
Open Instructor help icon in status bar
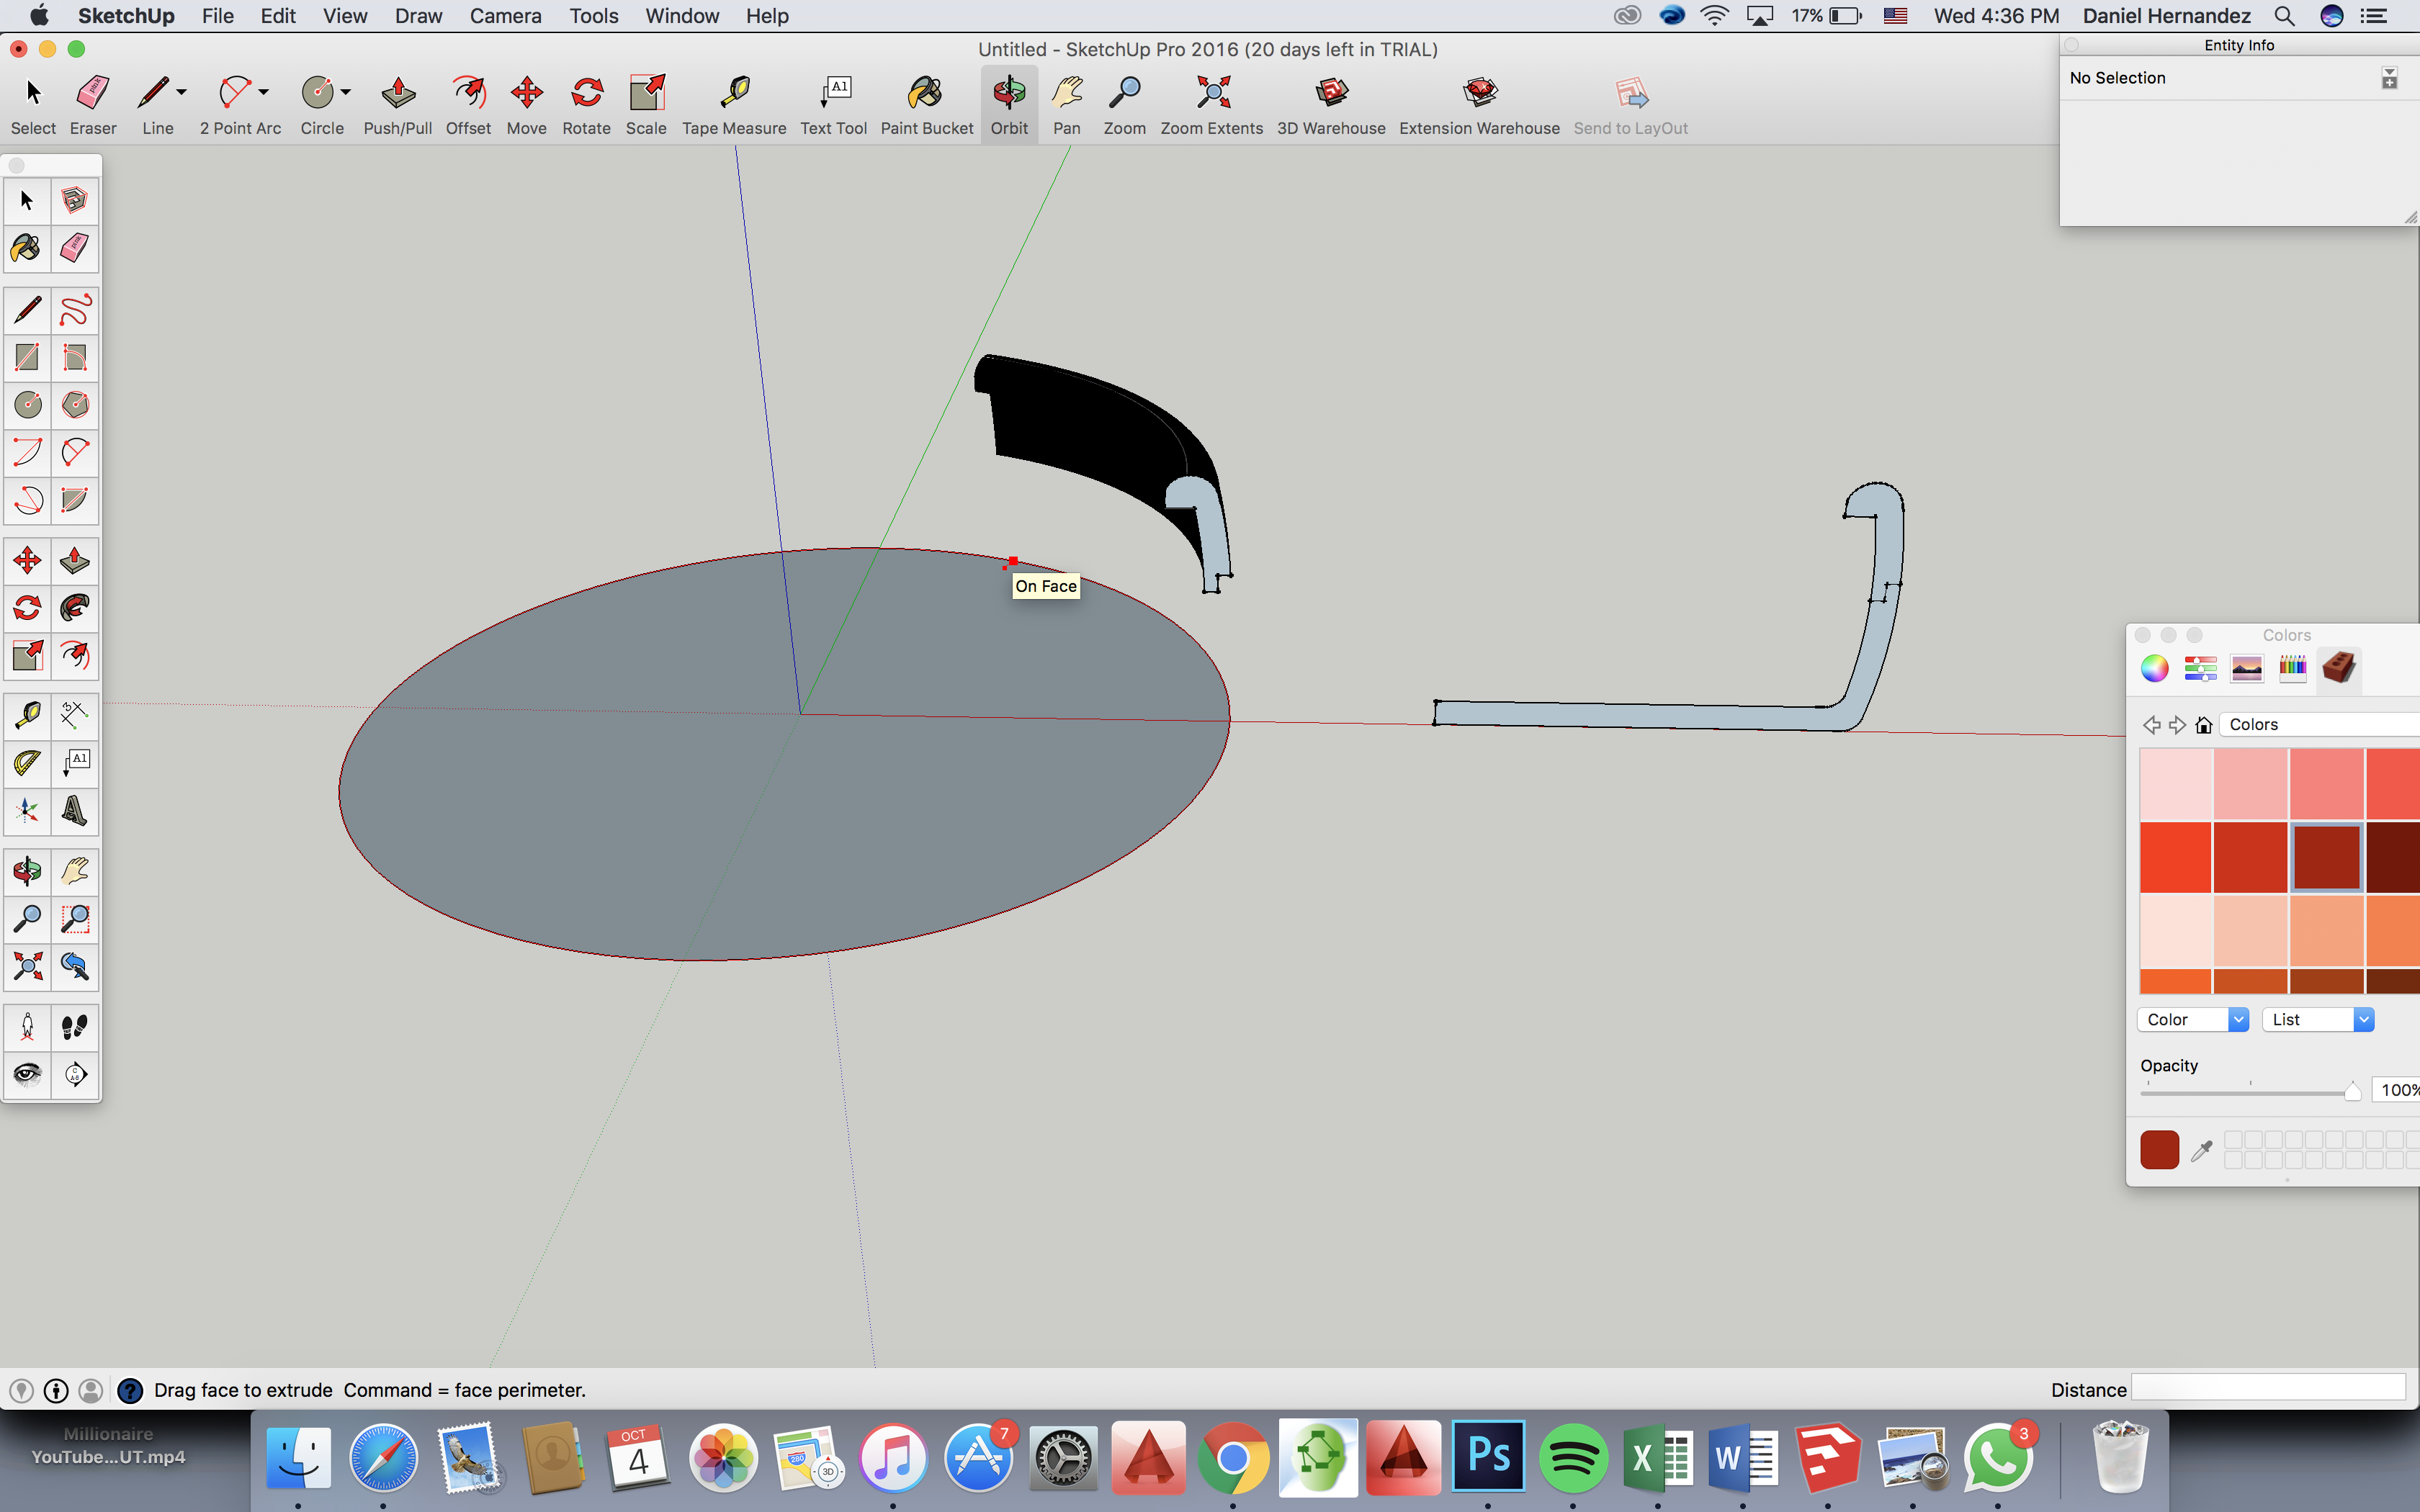[130, 1390]
